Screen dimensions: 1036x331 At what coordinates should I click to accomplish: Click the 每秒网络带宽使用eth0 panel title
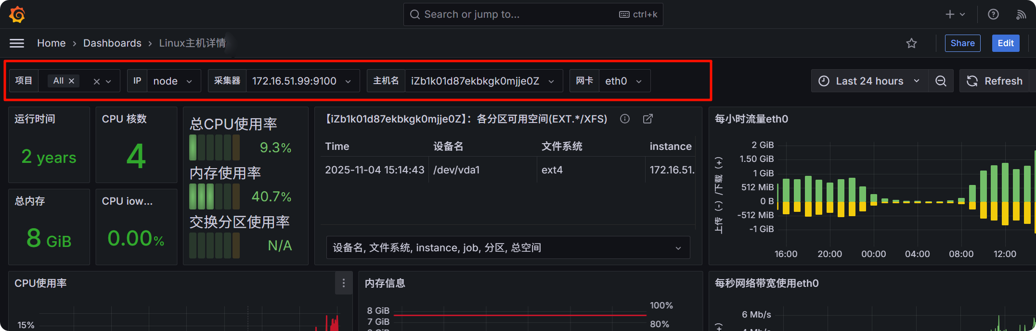pyautogui.click(x=767, y=283)
